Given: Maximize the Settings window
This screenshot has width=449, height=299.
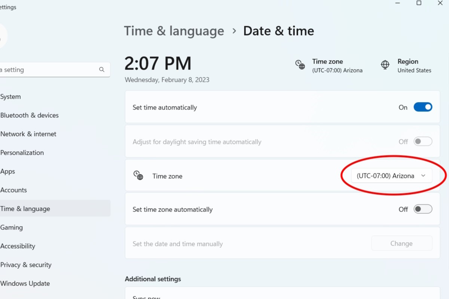Looking at the screenshot, I should [x=419, y=3].
